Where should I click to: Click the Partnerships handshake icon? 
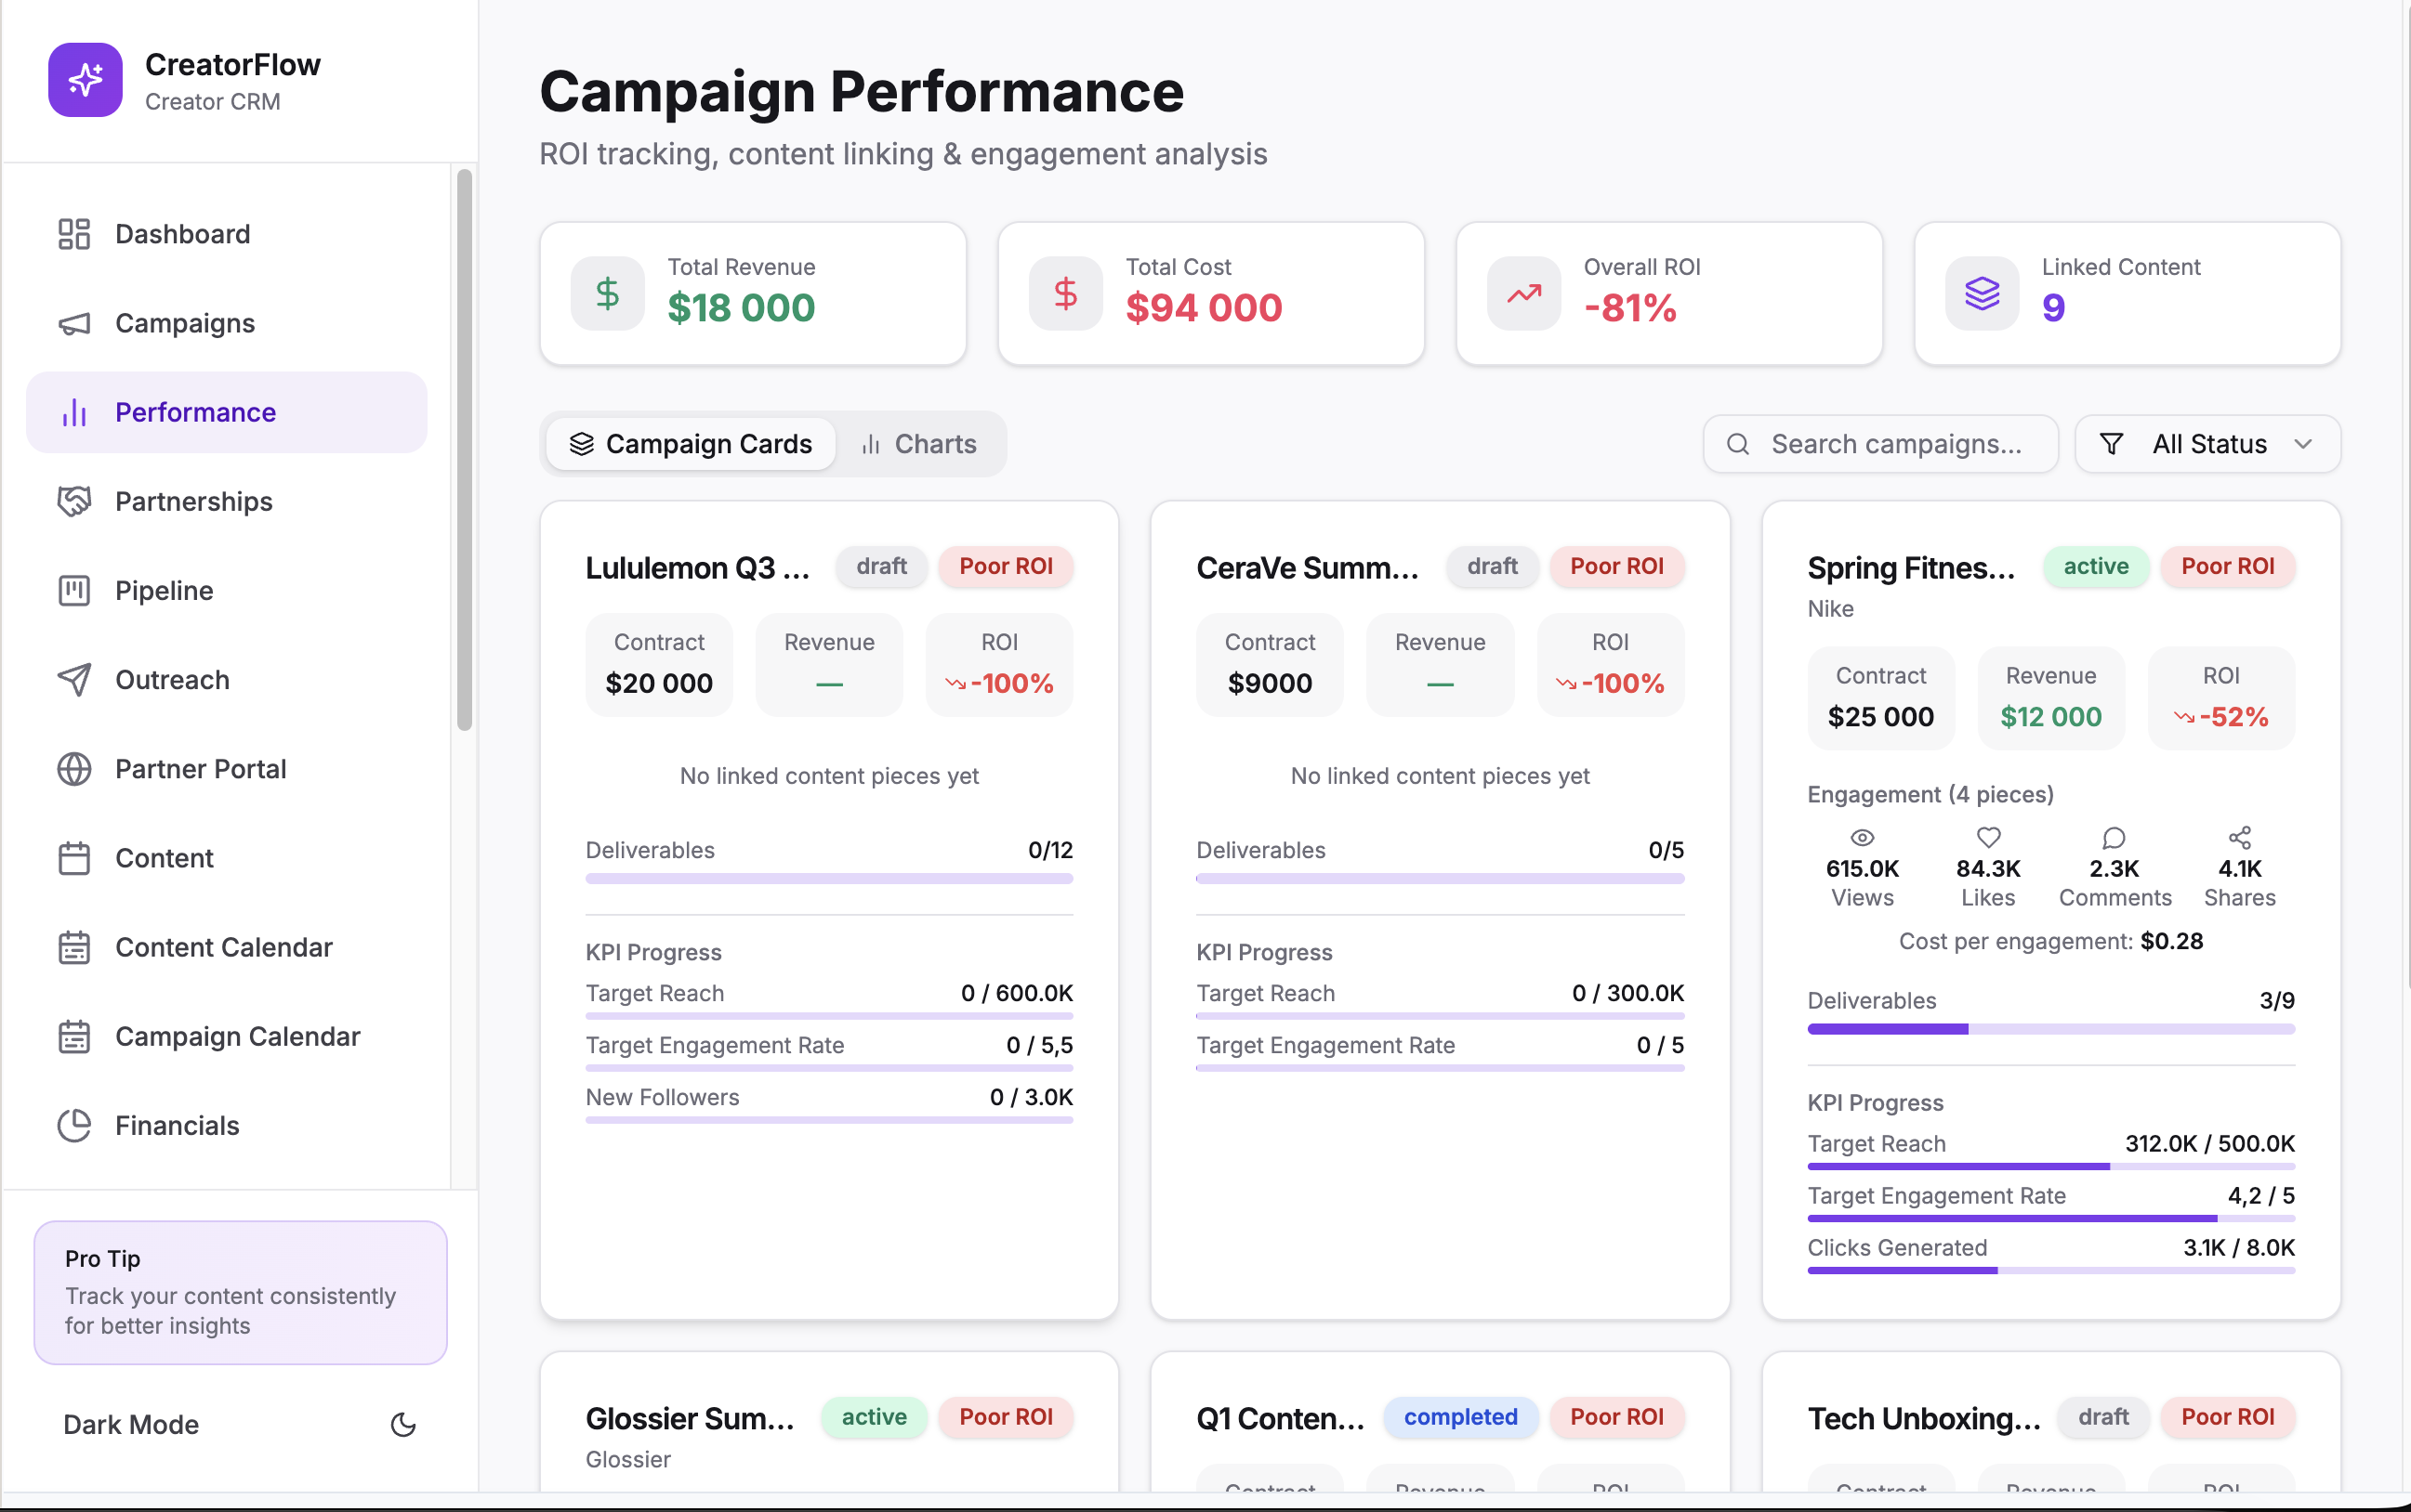(x=74, y=501)
